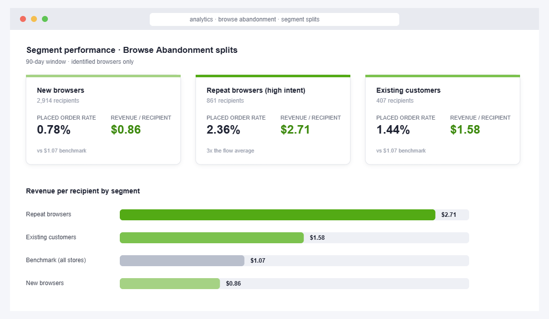Click the $0.86 label beside the chart bar
The image size is (549, 319).
pos(233,284)
